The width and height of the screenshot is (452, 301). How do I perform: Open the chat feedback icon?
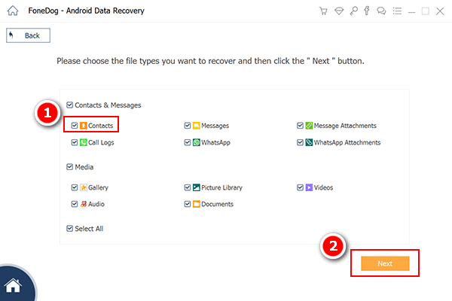coord(381,11)
